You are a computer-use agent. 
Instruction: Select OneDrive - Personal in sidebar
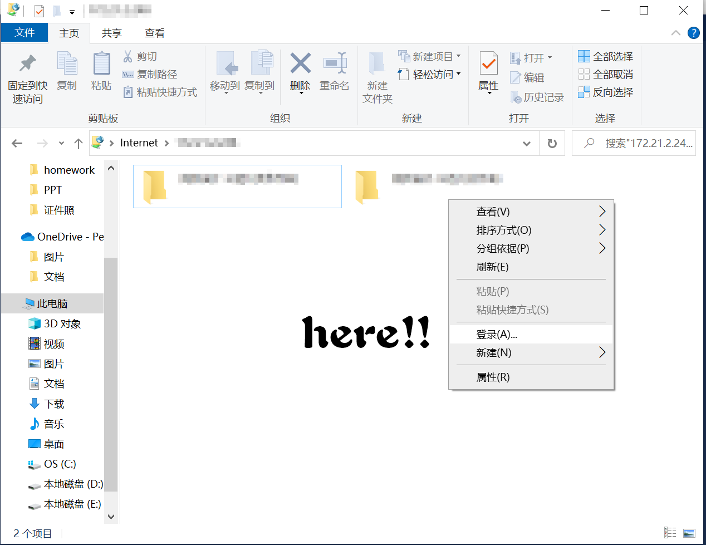coord(62,237)
